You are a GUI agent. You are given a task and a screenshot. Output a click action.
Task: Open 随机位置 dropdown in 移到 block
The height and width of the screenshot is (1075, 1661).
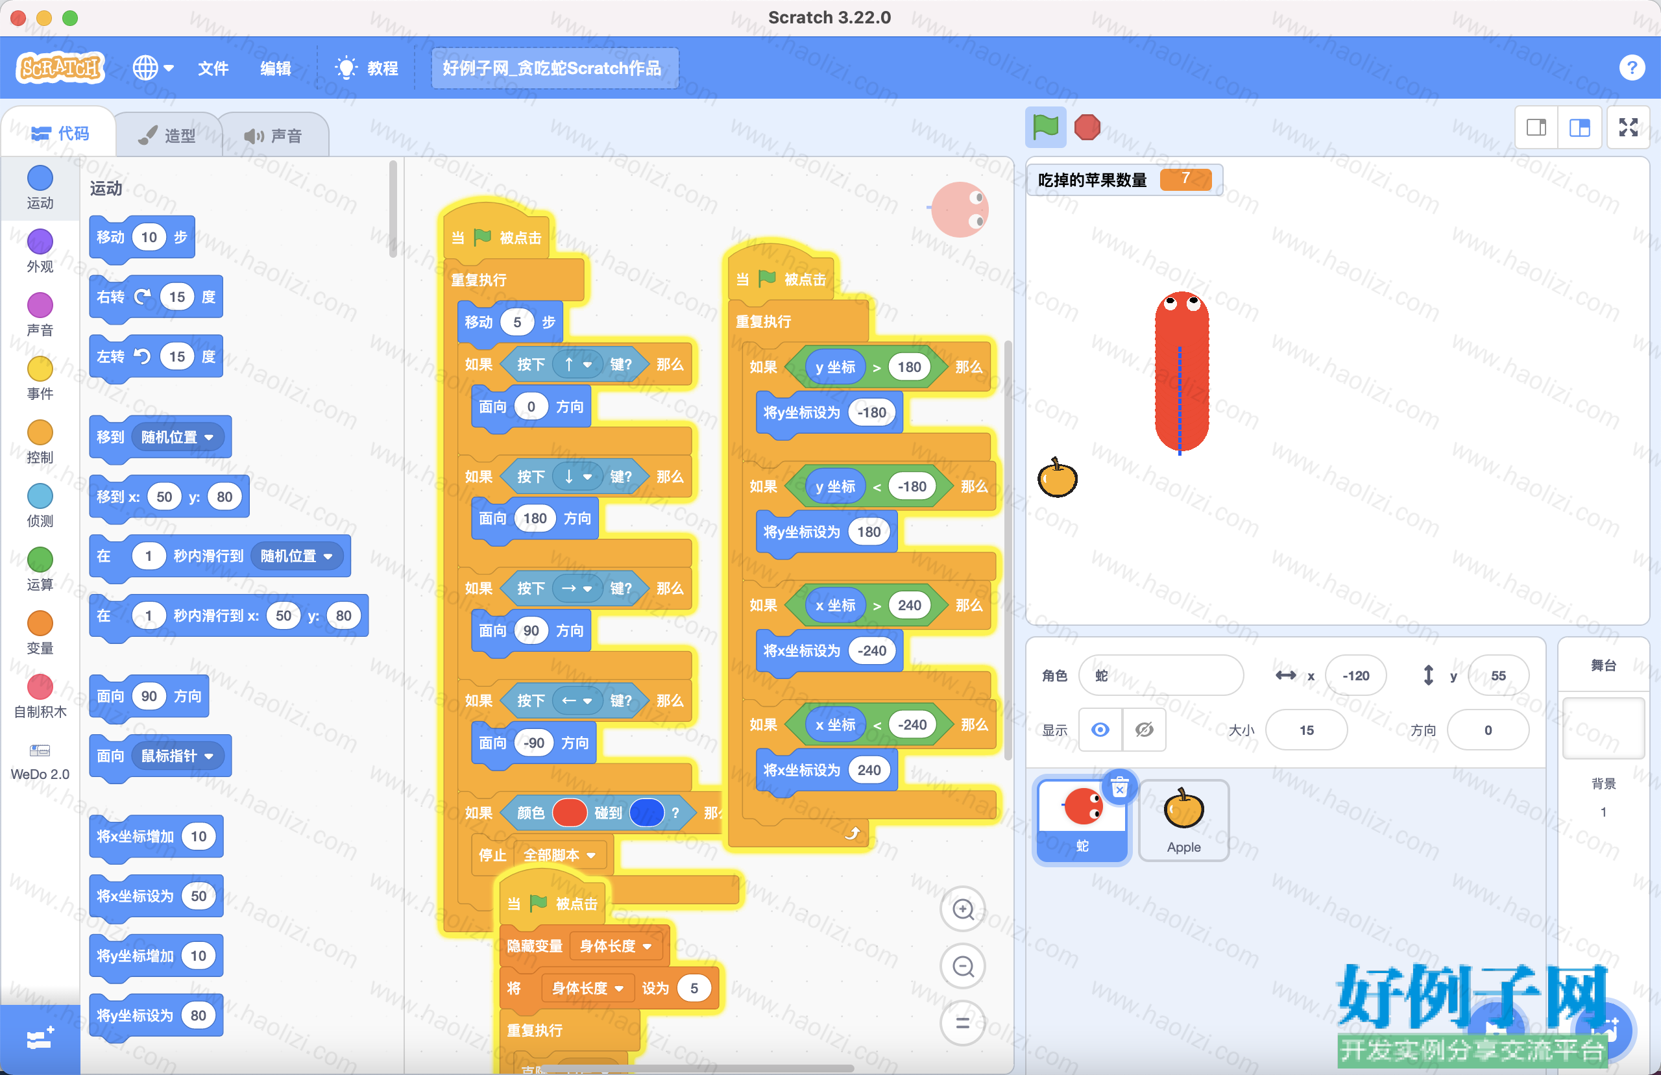pyautogui.click(x=177, y=437)
